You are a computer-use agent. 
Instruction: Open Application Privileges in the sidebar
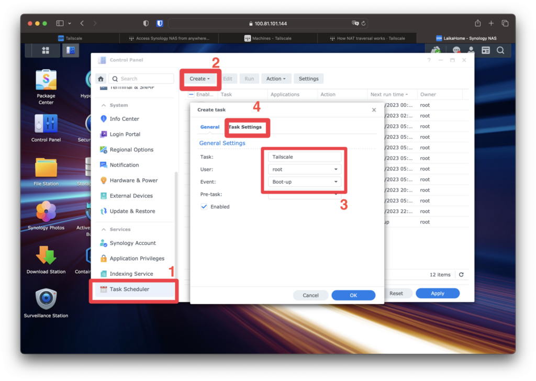point(136,259)
